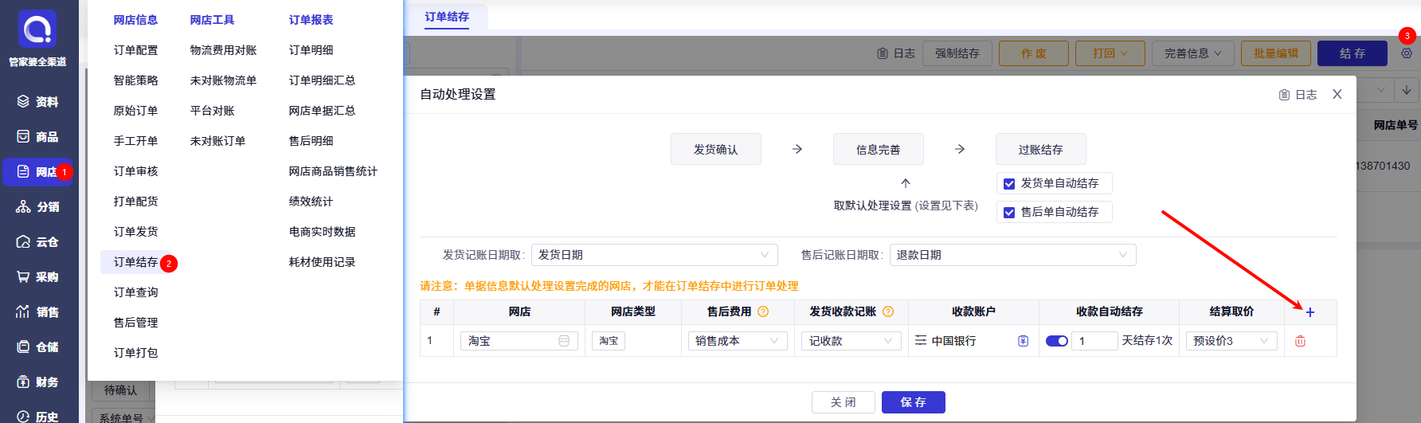
Task: Click the 售后费用 help question icon
Action: [763, 311]
